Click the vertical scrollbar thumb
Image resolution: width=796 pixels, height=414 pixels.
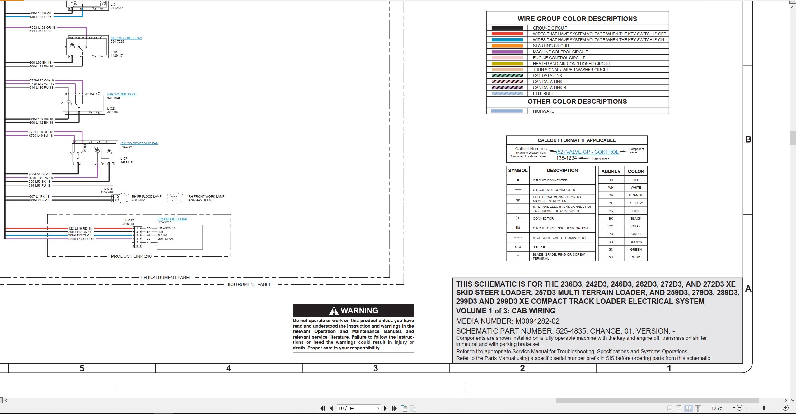click(793, 138)
